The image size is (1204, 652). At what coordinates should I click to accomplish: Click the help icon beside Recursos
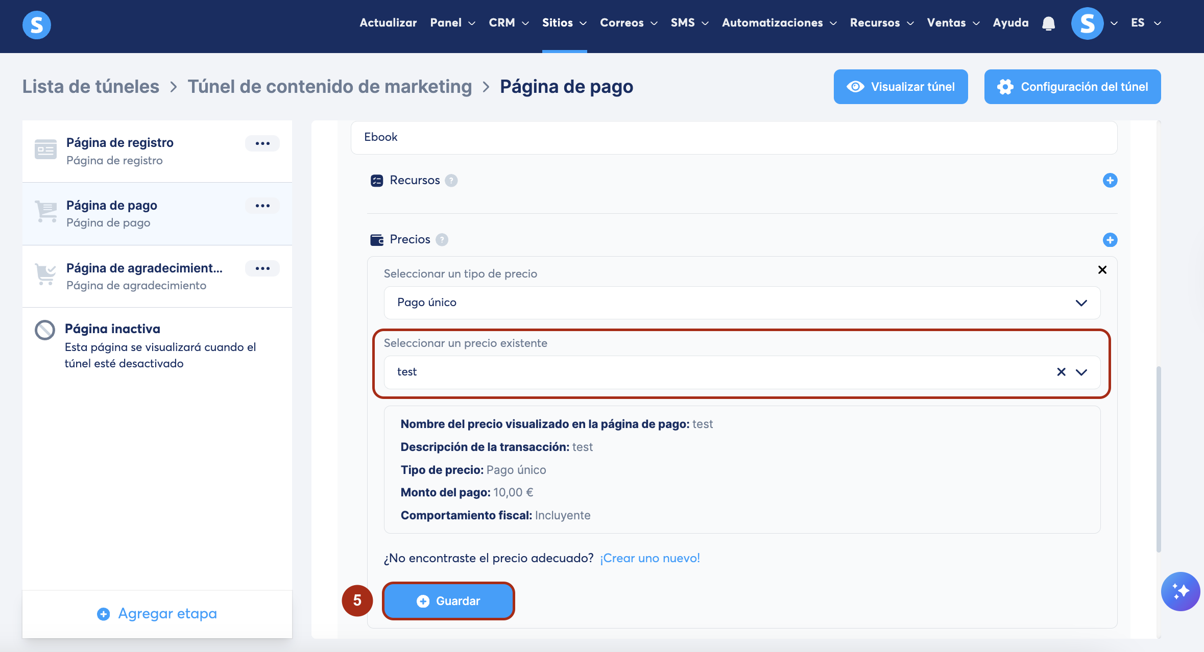pos(451,181)
